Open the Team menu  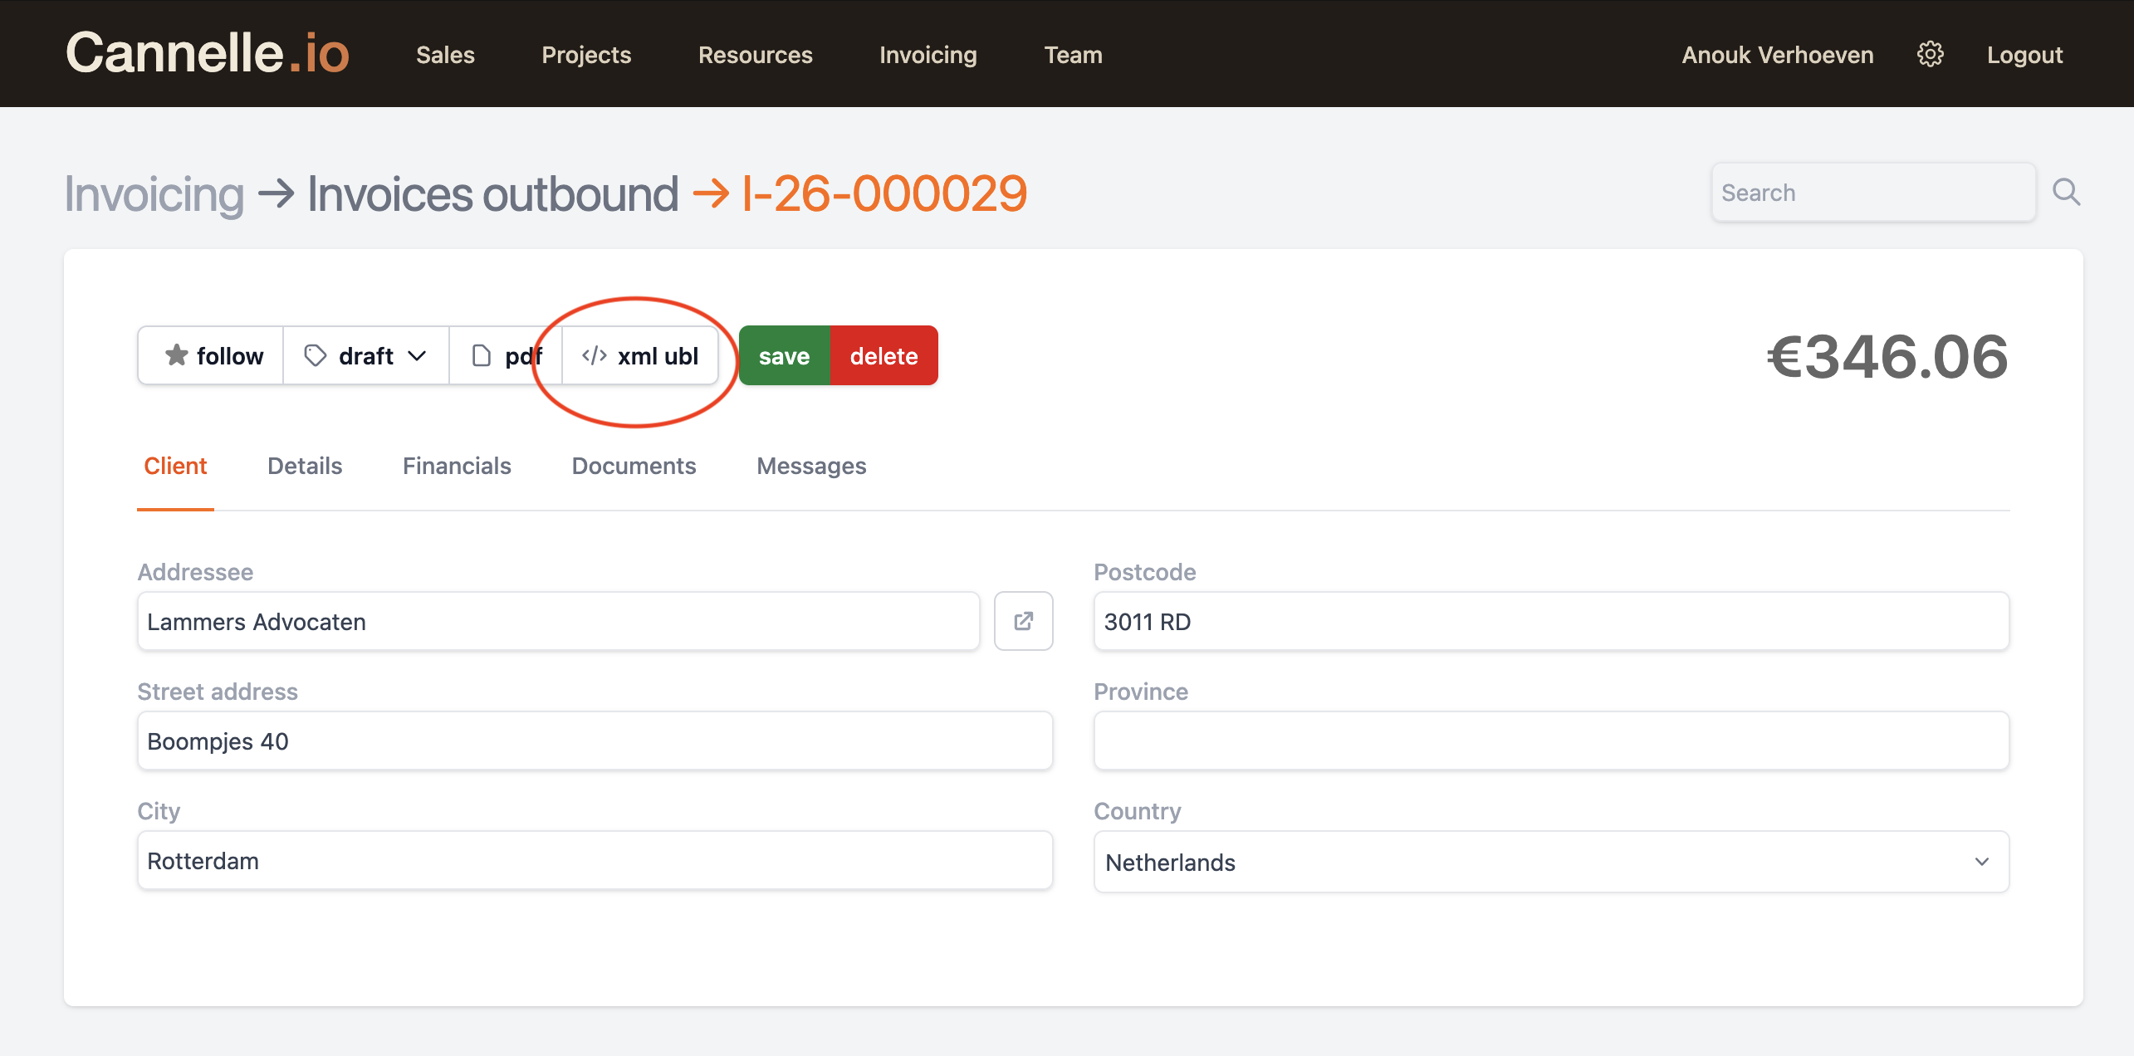pos(1073,55)
